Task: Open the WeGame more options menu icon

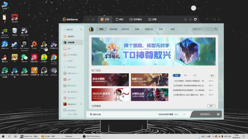Action: click(x=206, y=19)
